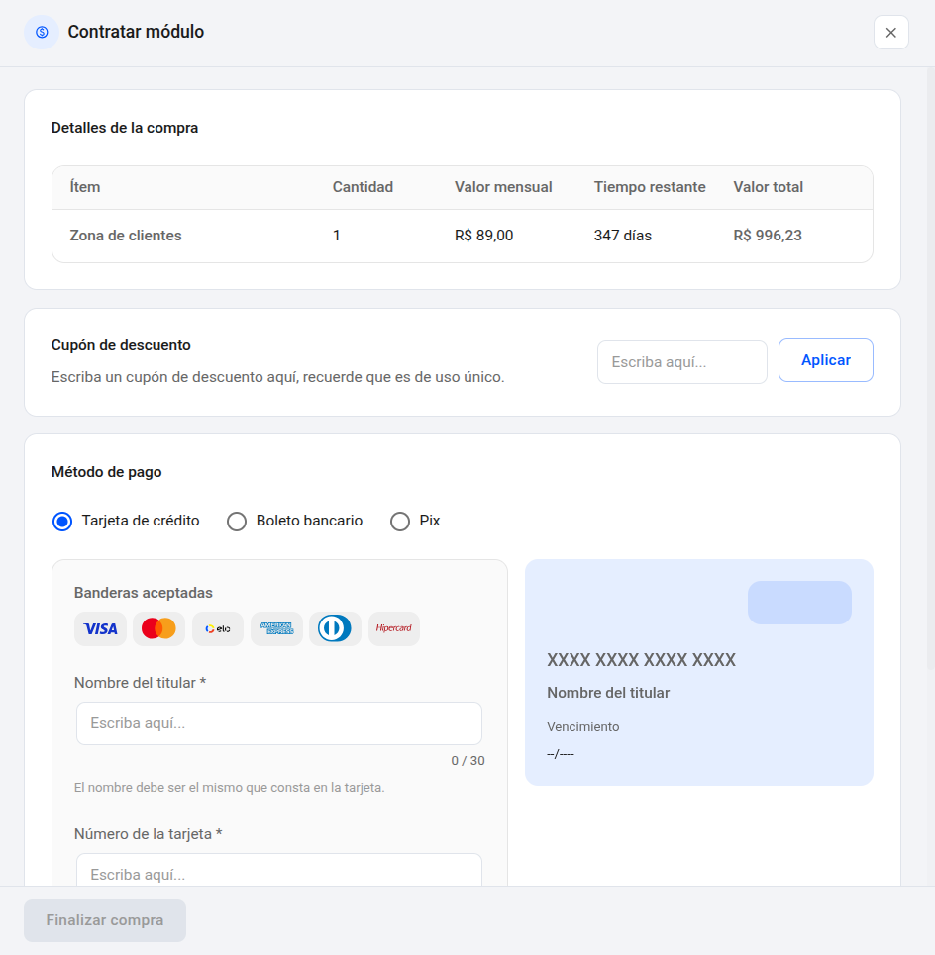Image resolution: width=935 pixels, height=955 pixels.
Task: Click the dollar icon beside Contratar módulo
Action: [42, 33]
